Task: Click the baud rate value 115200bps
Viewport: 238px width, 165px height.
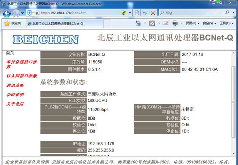Action: pos(98,110)
